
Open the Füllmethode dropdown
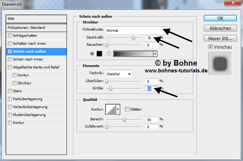[133, 30]
